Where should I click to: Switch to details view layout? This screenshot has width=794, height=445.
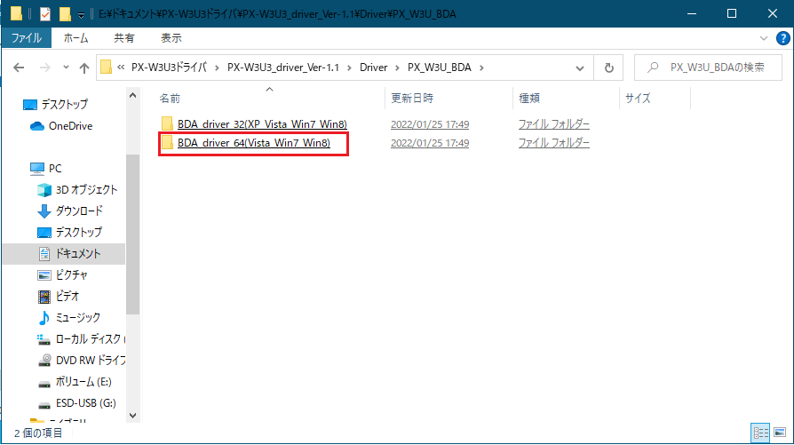pos(760,433)
